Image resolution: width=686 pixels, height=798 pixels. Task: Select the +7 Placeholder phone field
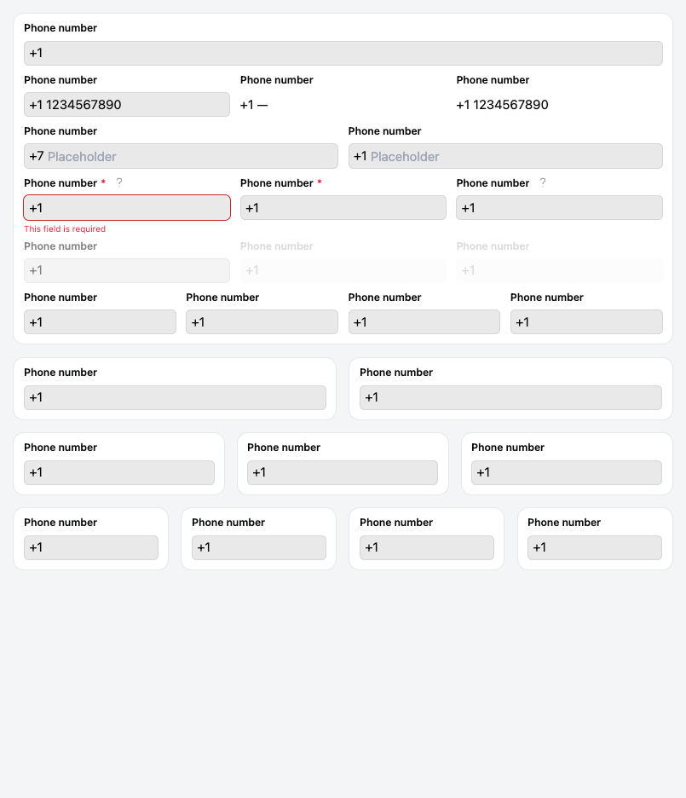181,156
